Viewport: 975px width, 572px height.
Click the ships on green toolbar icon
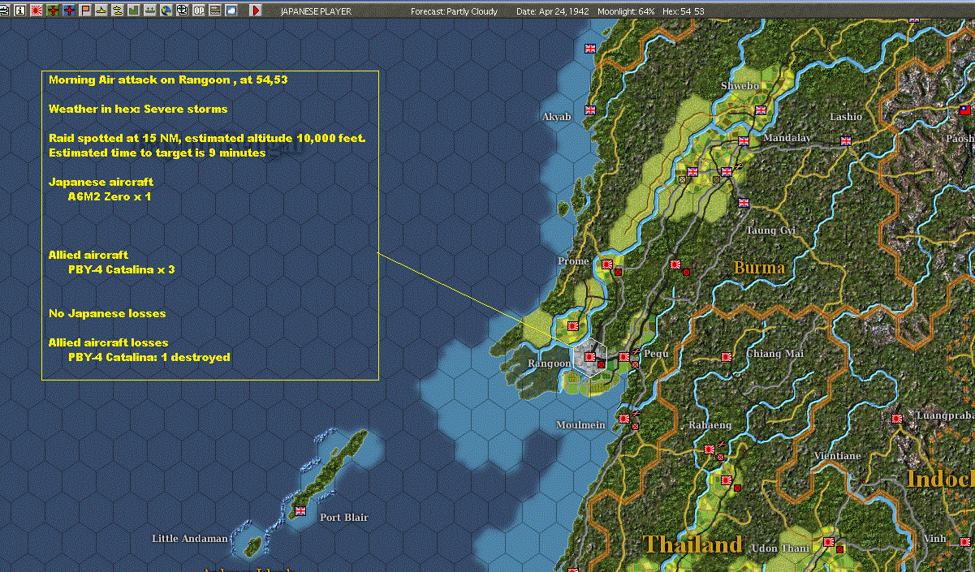[150, 11]
